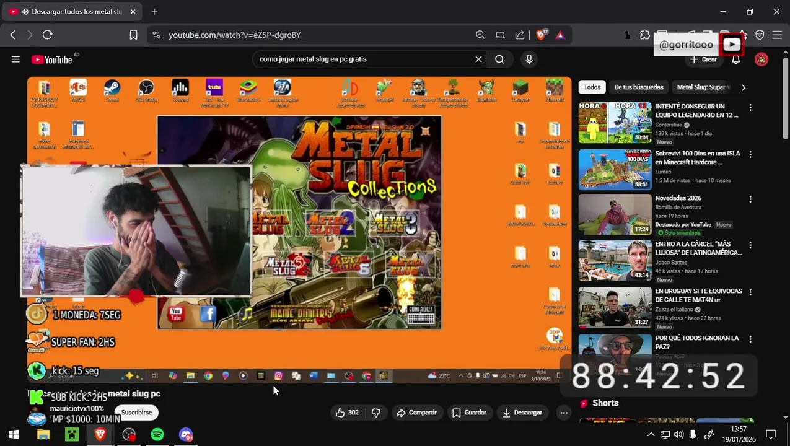790x446 pixels.
Task: Save the video with Guardar
Action: 469,413
